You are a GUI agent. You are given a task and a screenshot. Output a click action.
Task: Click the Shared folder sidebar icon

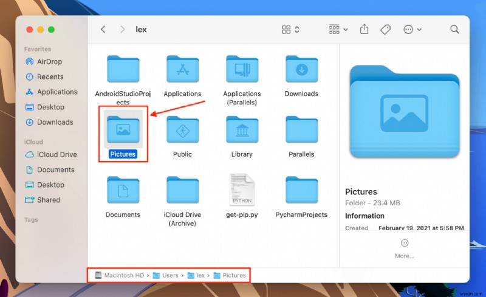pyautogui.click(x=29, y=200)
